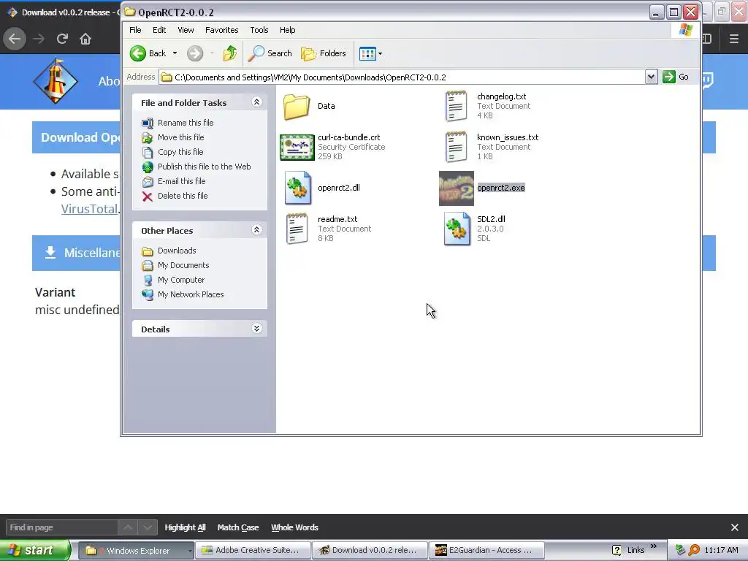The image size is (748, 561).
Task: Open the Data folder icon
Action: click(x=297, y=107)
